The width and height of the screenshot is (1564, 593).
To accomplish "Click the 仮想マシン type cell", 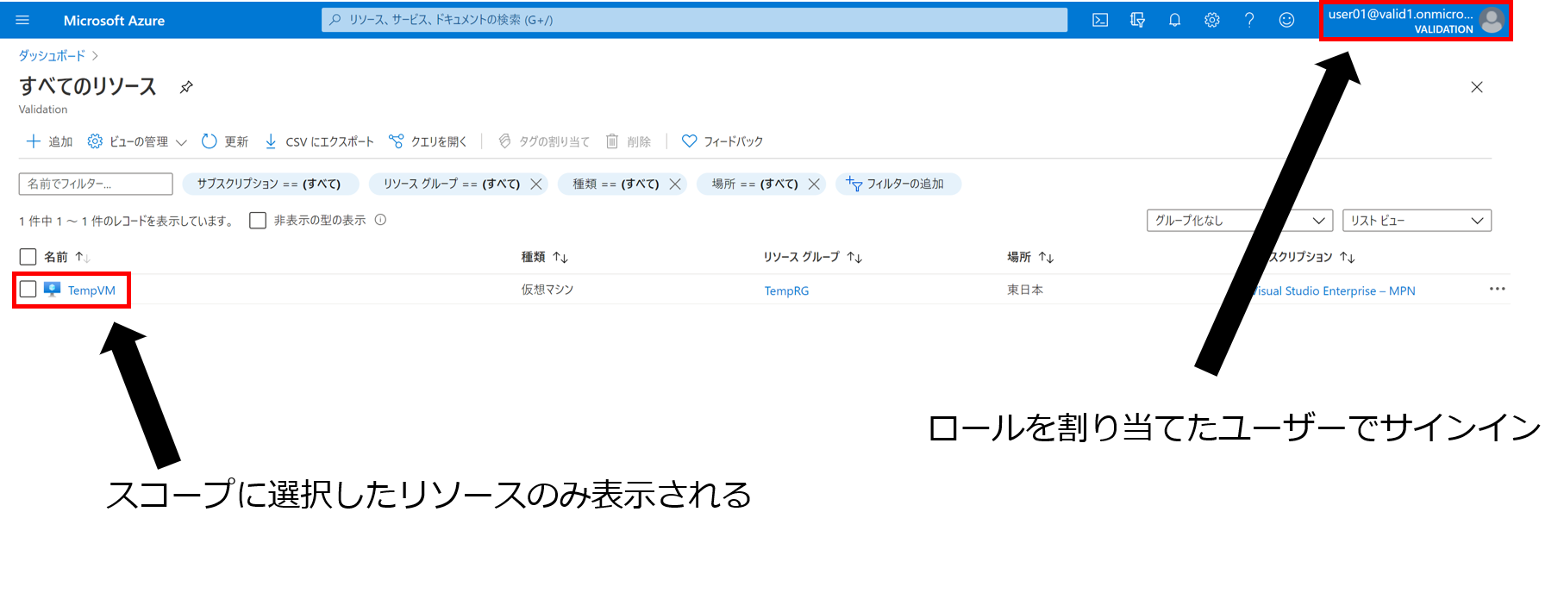I will [x=547, y=290].
